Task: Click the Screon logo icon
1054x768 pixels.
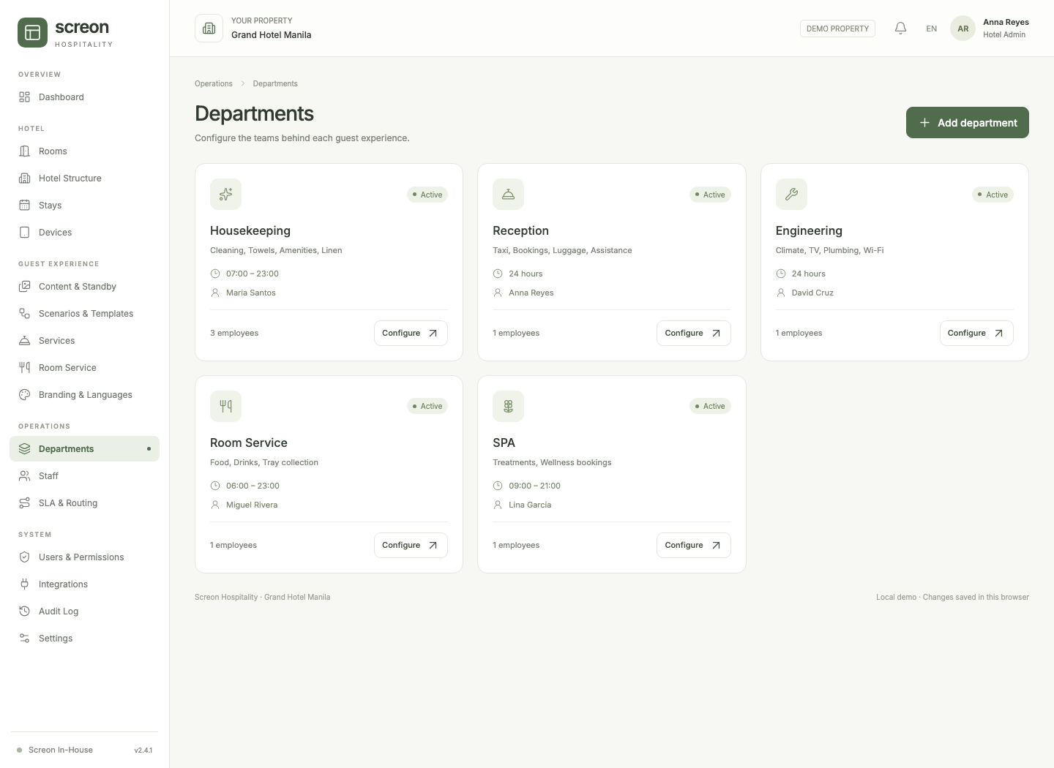Action: pyautogui.click(x=32, y=33)
